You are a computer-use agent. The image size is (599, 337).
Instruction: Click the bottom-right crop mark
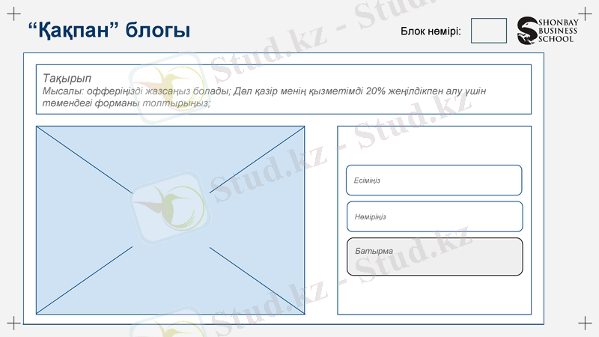click(x=586, y=323)
